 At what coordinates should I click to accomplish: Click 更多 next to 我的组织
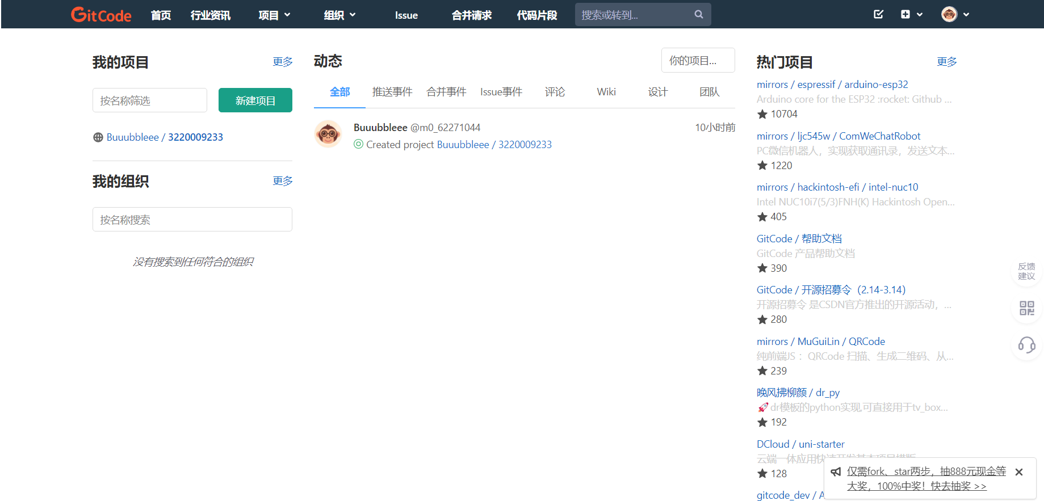coord(283,180)
